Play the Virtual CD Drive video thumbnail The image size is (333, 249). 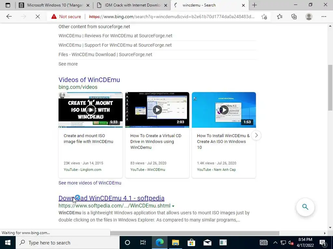coord(157,110)
